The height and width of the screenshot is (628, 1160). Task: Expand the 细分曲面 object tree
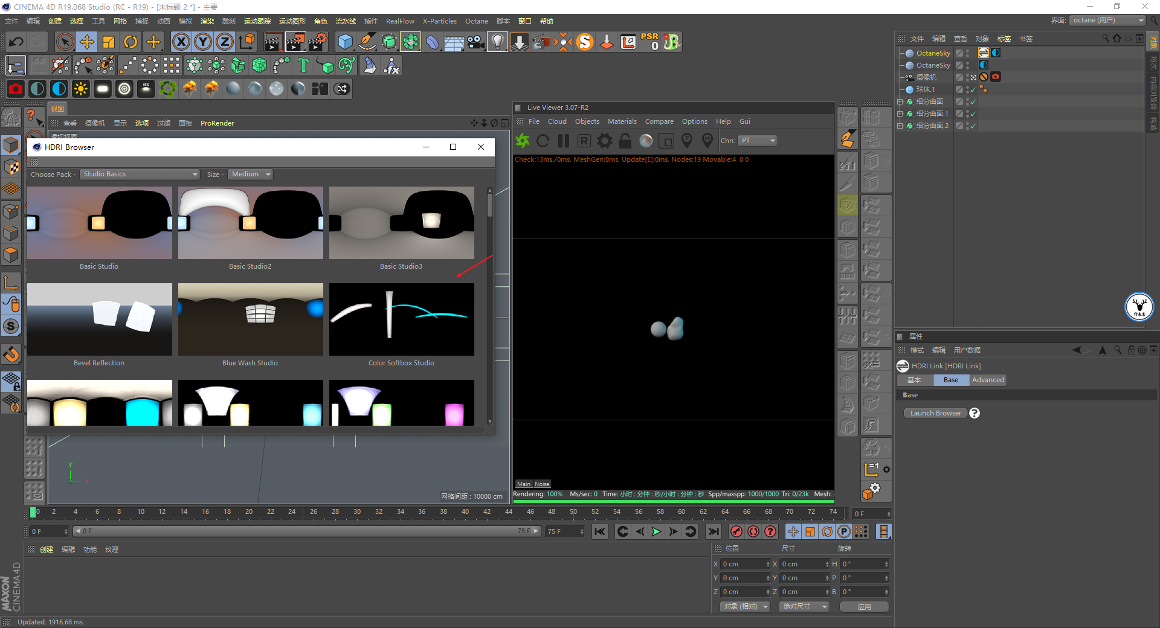click(x=900, y=101)
